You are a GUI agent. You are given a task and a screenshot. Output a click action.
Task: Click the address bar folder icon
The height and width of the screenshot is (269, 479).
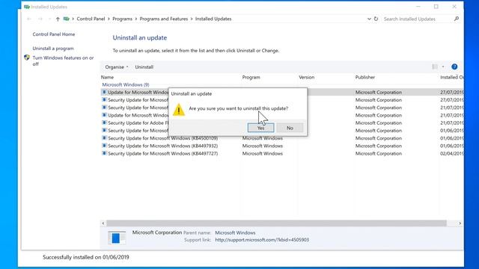(66, 19)
